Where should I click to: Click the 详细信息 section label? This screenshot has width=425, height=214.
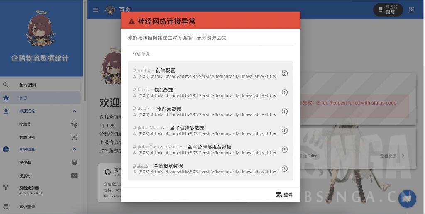point(141,54)
